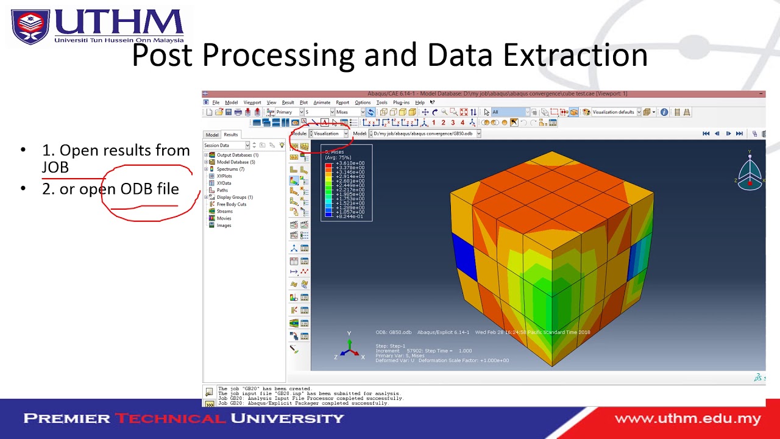This screenshot has height=439, width=780.
Task: Click the Open file folder icon
Action: tap(219, 112)
